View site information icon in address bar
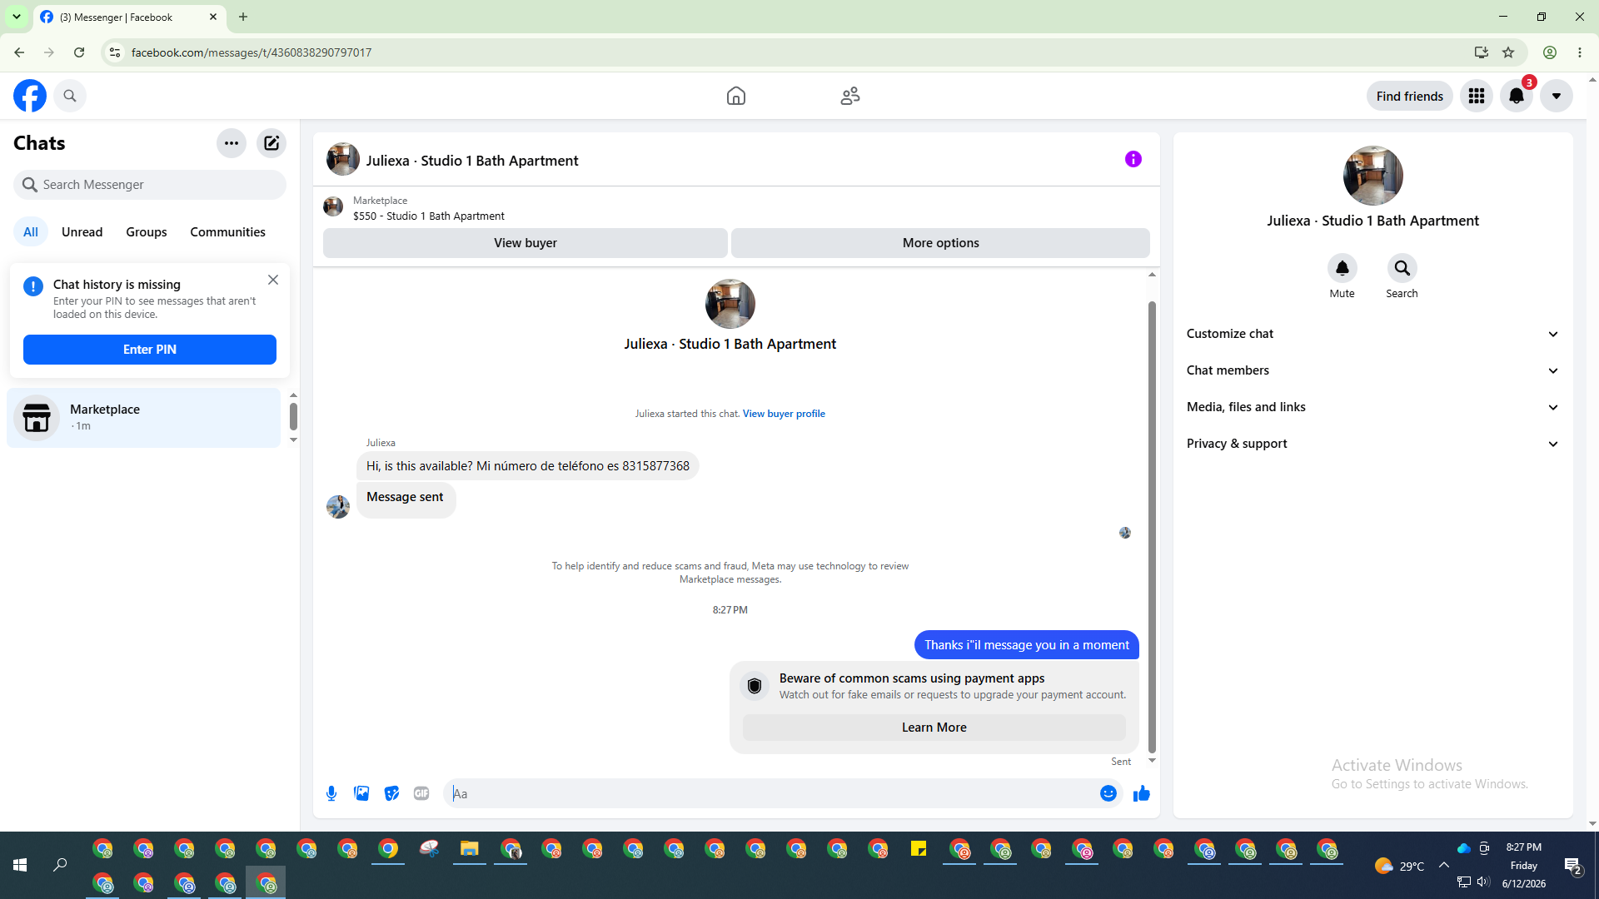This screenshot has width=1599, height=899. tap(115, 52)
